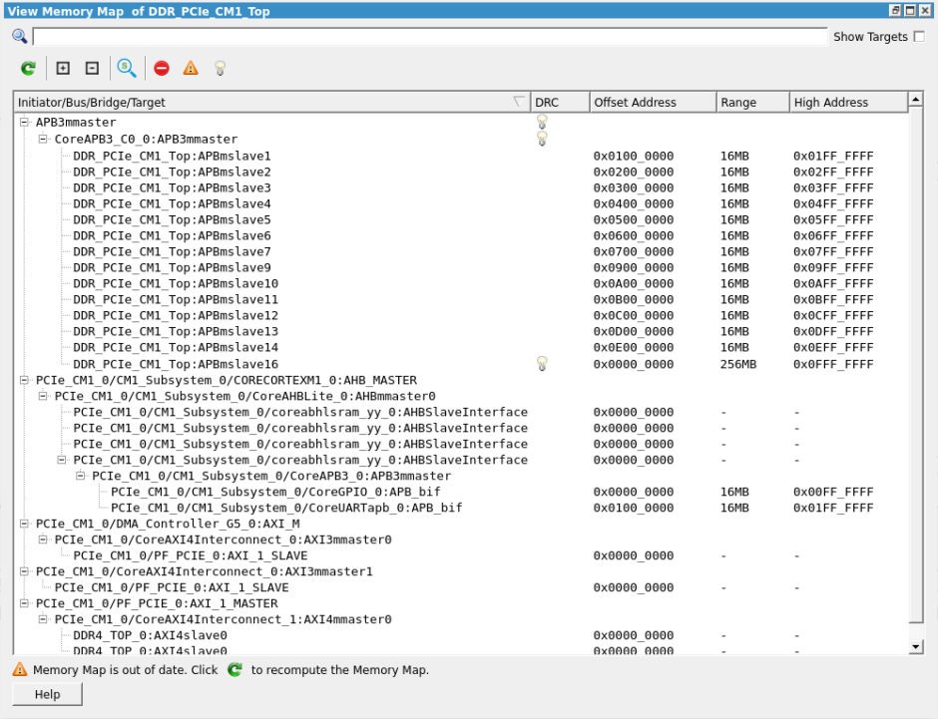Click the Help button

[x=46, y=694]
